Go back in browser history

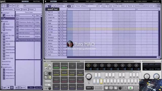tap(2, 6)
